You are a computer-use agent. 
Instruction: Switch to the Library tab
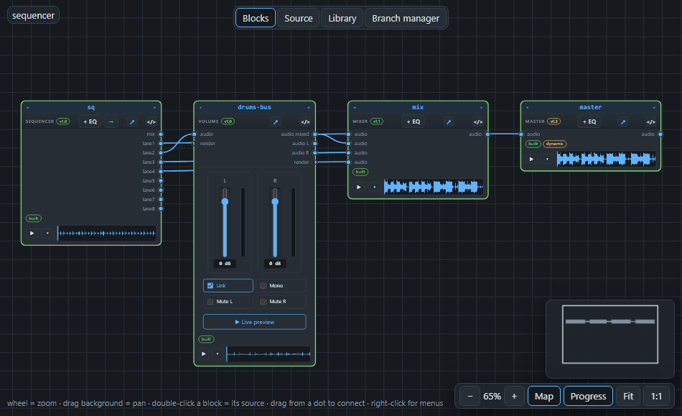point(342,18)
